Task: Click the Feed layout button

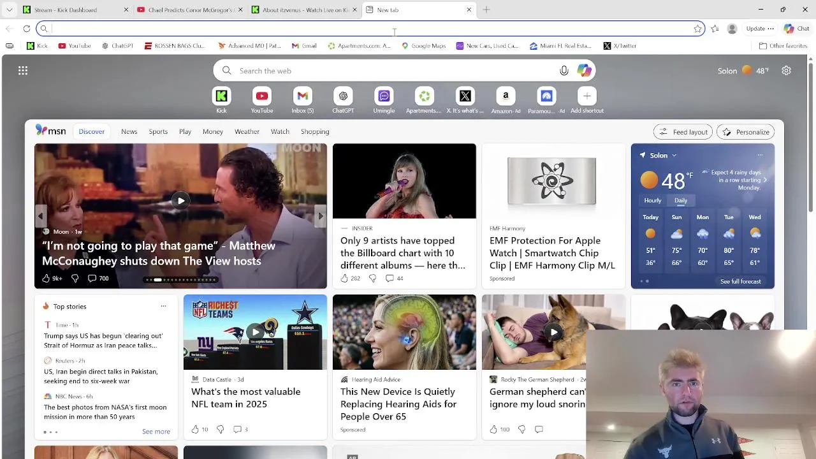Action: click(683, 132)
